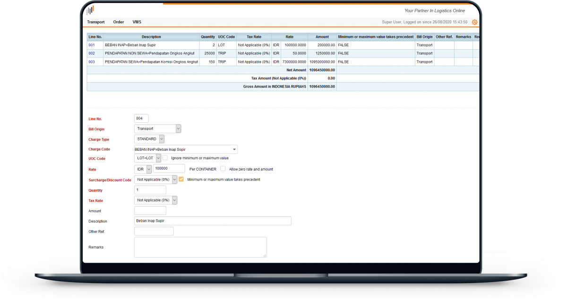Open the settings gear icon in the header
This screenshot has width=567, height=301.
pyautogui.click(x=474, y=22)
